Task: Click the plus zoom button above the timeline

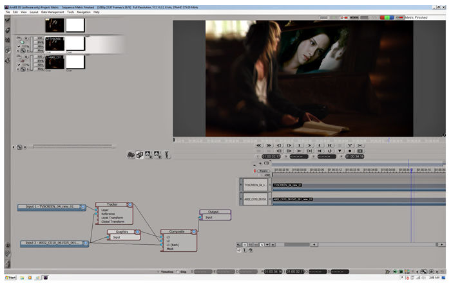Action: coord(260,163)
